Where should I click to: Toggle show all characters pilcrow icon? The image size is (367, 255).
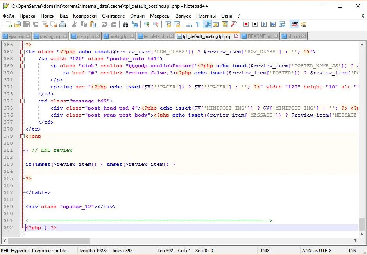[198, 24]
